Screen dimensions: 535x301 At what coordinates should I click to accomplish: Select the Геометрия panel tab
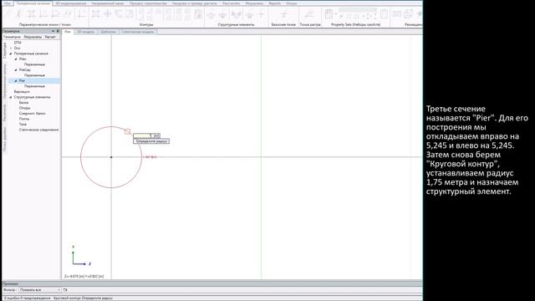pos(12,37)
